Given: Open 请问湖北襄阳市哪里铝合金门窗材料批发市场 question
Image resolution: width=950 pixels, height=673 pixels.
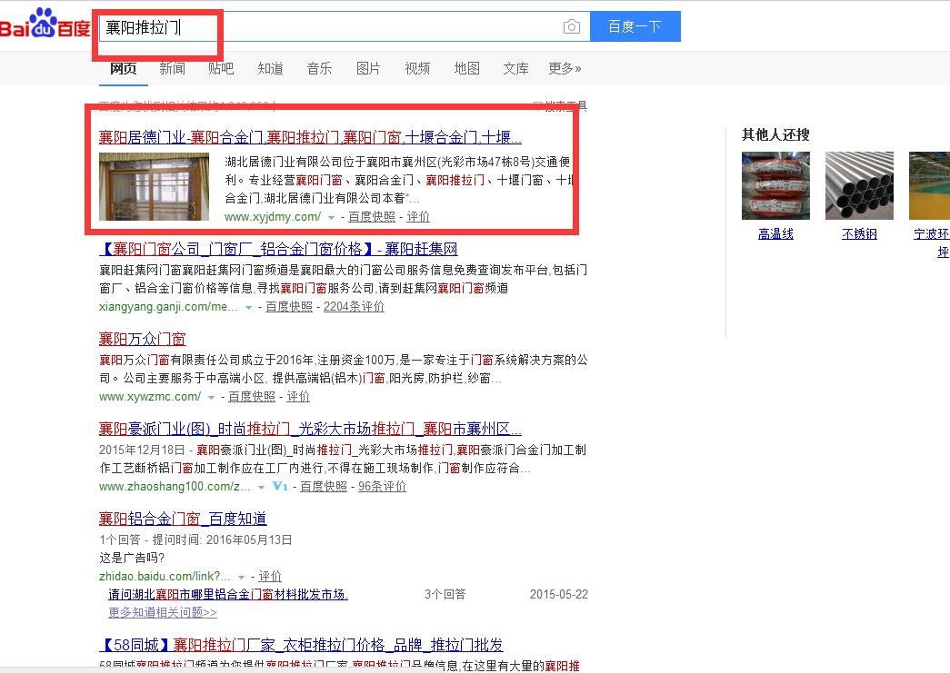Looking at the screenshot, I should [228, 595].
